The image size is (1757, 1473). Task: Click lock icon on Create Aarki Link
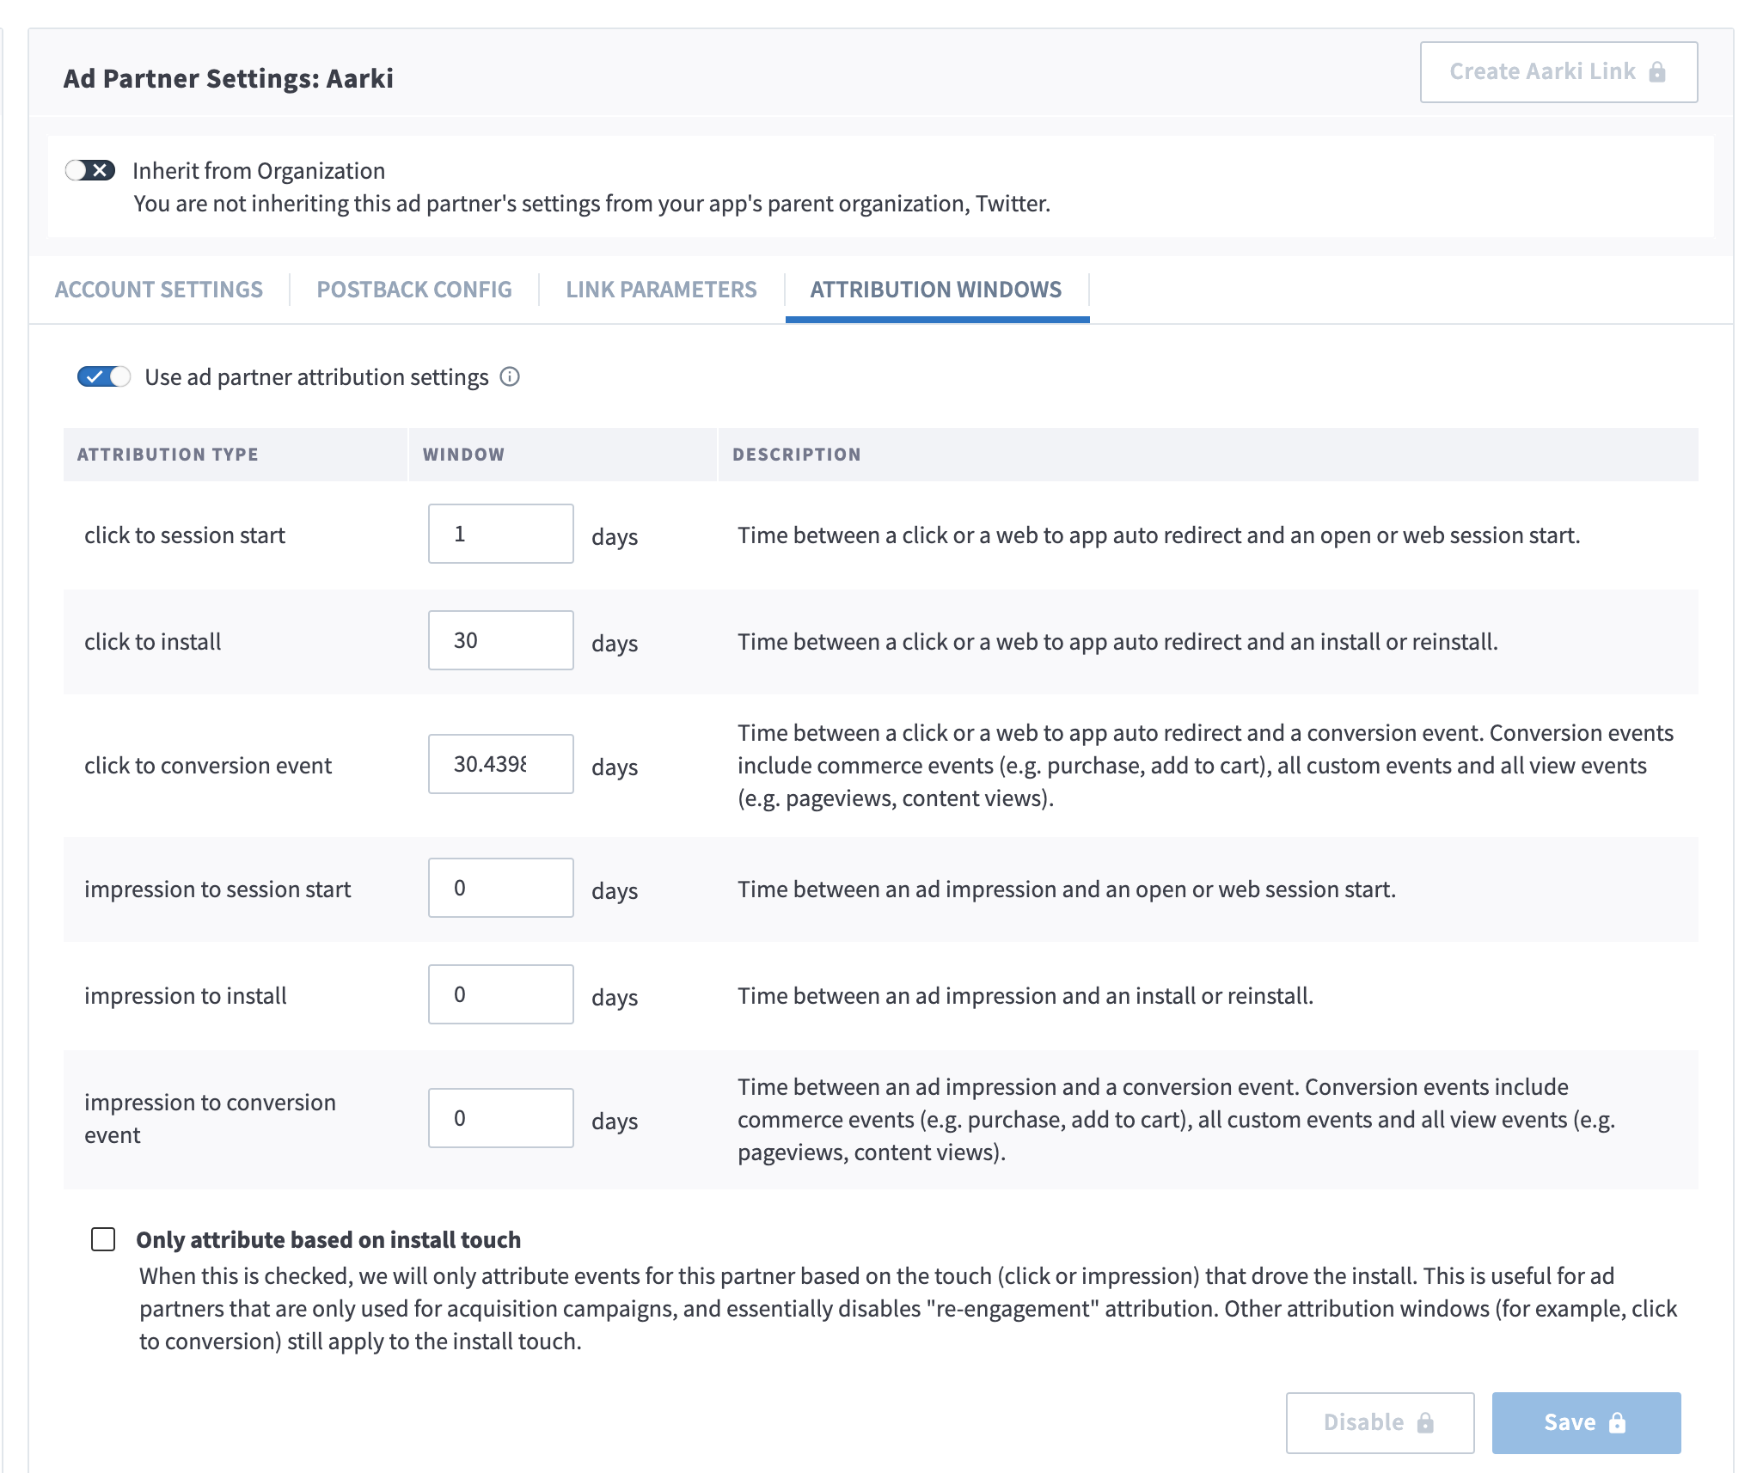(1657, 72)
